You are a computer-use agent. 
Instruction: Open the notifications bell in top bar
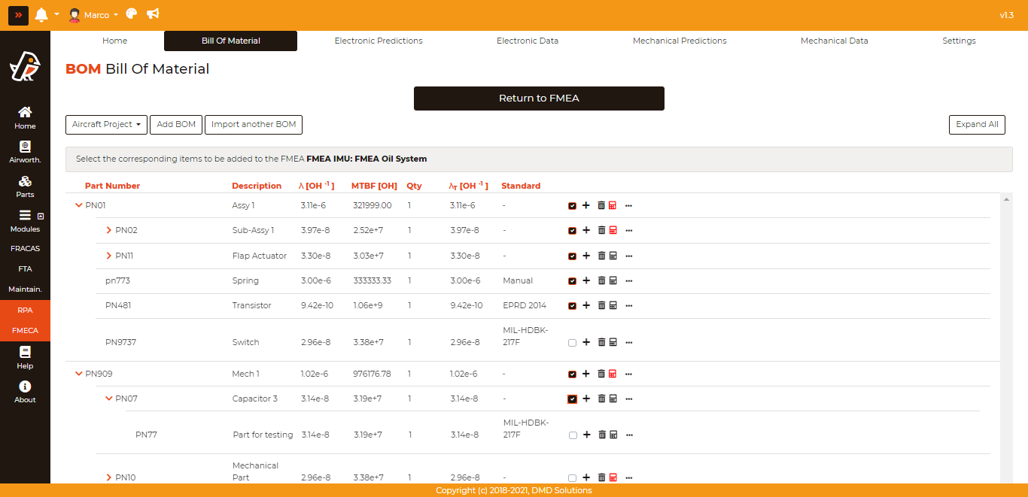tap(41, 14)
